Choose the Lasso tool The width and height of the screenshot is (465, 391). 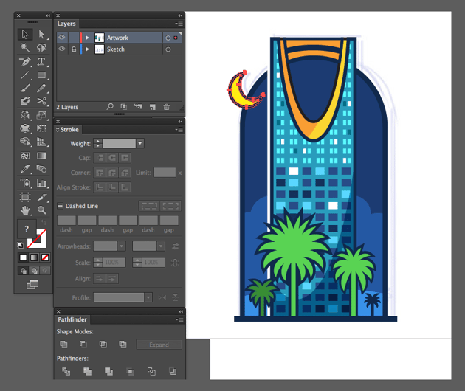[41, 47]
